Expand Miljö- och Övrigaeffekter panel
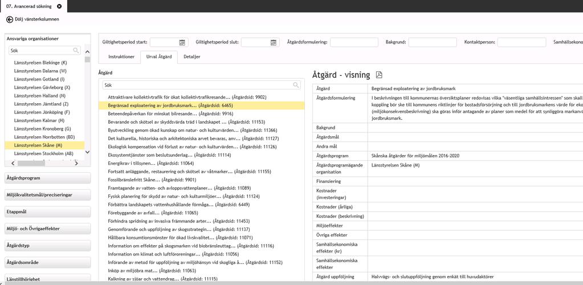583x285 pixels. click(48, 229)
